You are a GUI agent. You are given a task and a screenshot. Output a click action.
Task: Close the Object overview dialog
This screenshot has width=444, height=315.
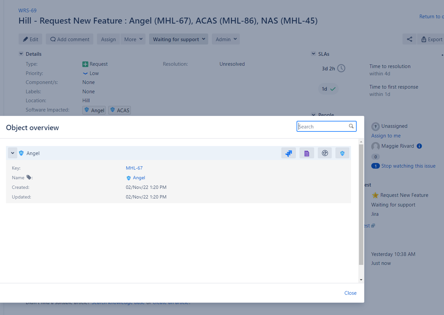pyautogui.click(x=350, y=293)
